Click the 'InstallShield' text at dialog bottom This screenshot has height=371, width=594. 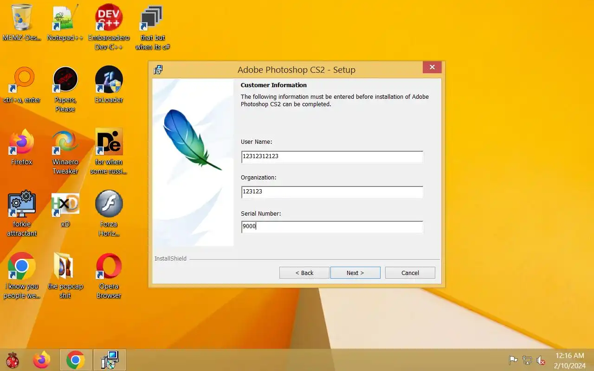tap(170, 259)
